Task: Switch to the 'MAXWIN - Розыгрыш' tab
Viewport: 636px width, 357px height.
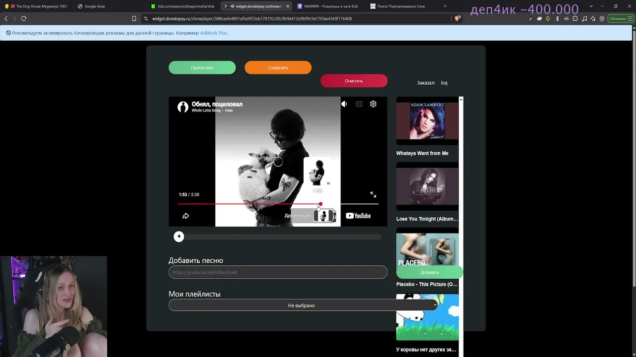Action: pyautogui.click(x=330, y=6)
